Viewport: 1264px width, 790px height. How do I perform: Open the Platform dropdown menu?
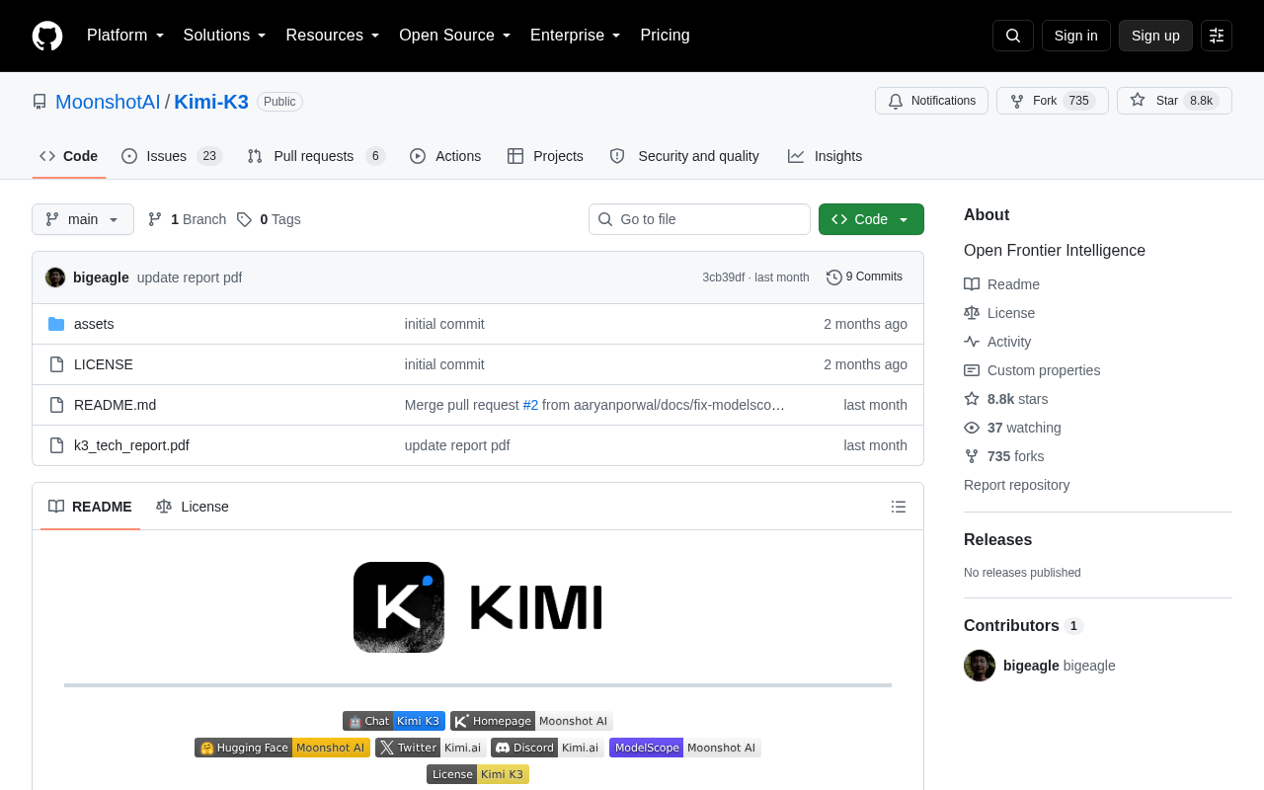(x=125, y=36)
